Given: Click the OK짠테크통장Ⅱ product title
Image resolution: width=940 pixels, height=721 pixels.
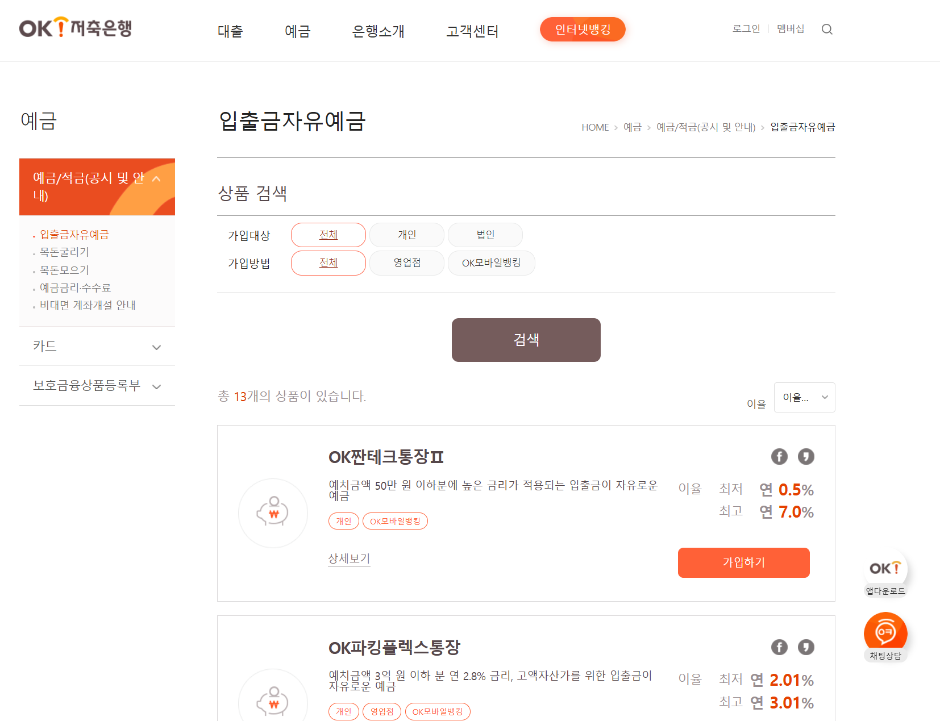Looking at the screenshot, I should pyautogui.click(x=386, y=457).
